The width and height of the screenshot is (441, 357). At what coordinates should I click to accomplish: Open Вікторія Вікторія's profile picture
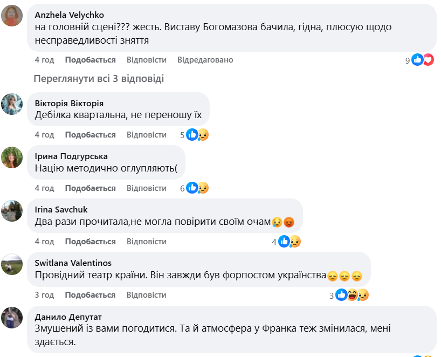pyautogui.click(x=12, y=104)
